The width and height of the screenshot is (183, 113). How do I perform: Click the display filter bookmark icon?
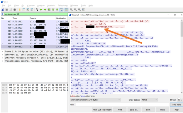coord(2,14)
